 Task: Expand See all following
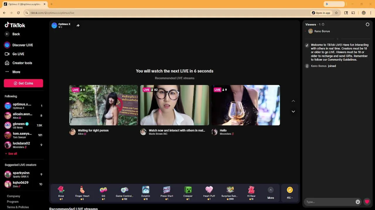click(11, 154)
